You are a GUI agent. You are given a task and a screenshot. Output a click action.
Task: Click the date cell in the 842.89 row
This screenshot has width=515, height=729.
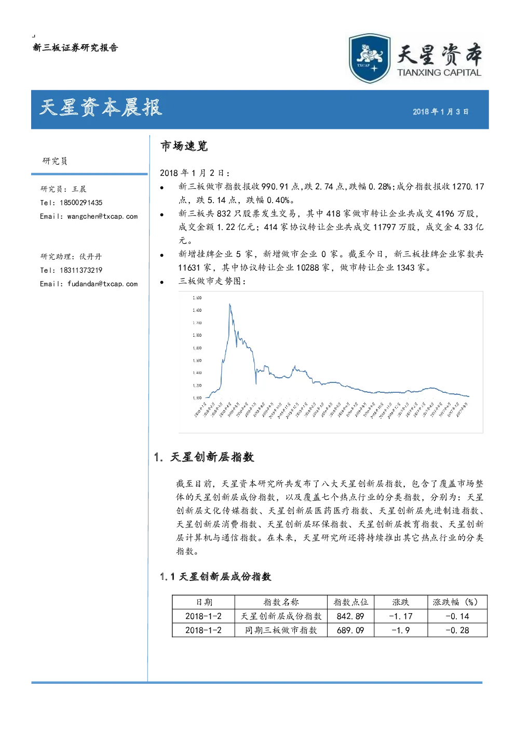(204, 616)
